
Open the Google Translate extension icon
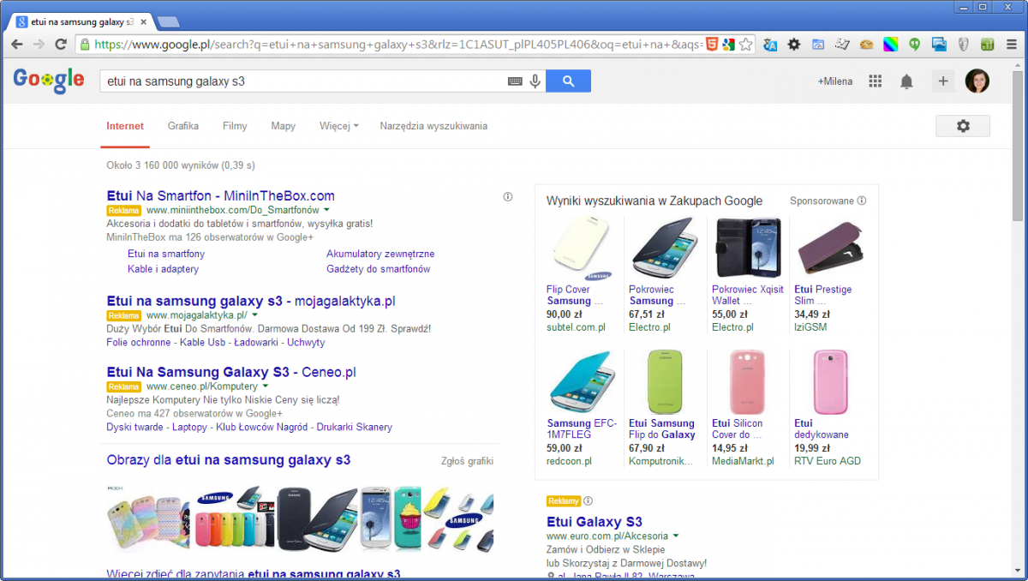[770, 44]
